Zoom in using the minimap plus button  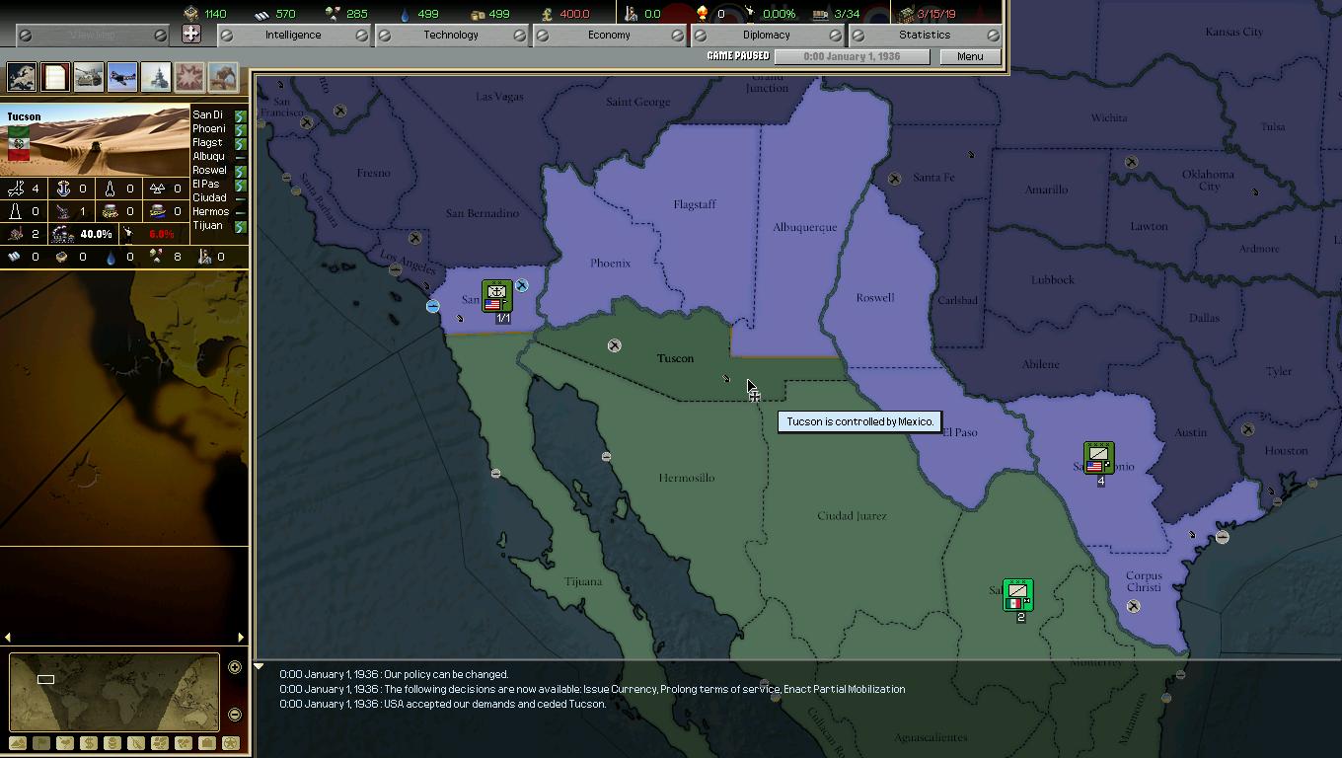pyautogui.click(x=235, y=667)
